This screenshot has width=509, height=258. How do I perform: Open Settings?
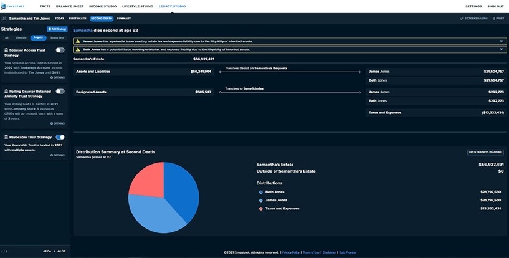[x=473, y=6]
